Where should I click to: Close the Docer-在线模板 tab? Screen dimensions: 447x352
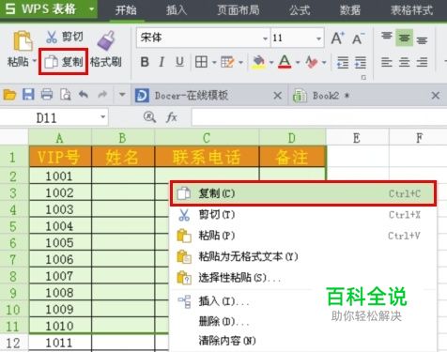(277, 96)
